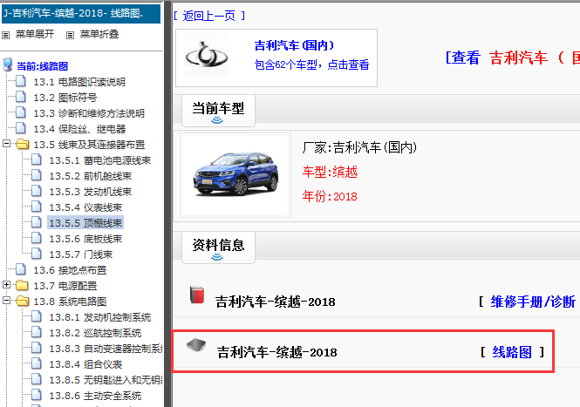Select 13.5.6 底板线束
Viewport: 580px width, 407px height.
(85, 239)
